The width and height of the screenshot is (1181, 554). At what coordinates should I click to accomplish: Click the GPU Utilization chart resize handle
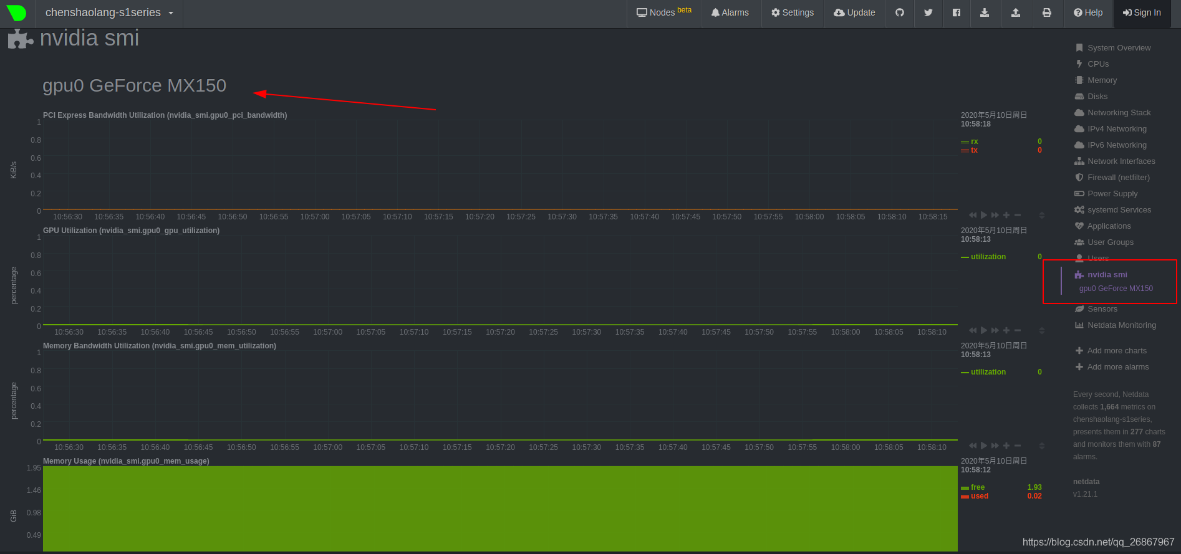1041,330
